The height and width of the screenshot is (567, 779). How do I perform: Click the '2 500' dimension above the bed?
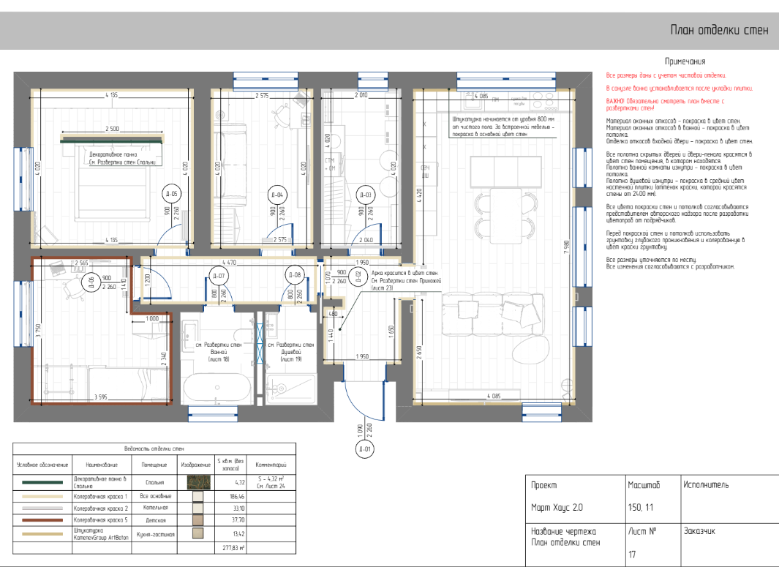click(113, 129)
